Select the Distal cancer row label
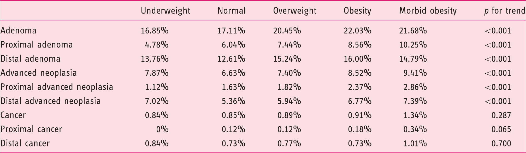 coord(25,143)
